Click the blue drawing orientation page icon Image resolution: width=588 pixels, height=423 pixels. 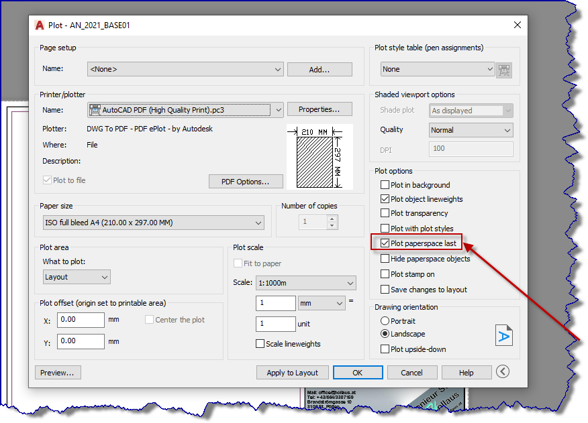coord(504,335)
